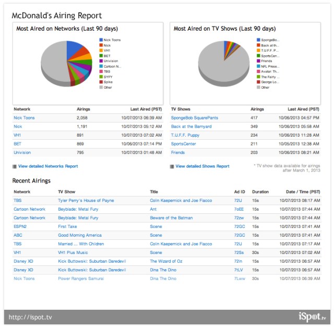Image resolution: width=334 pixels, height=328 pixels.
Task: Click the Shows Report list icon
Action: click(x=172, y=166)
